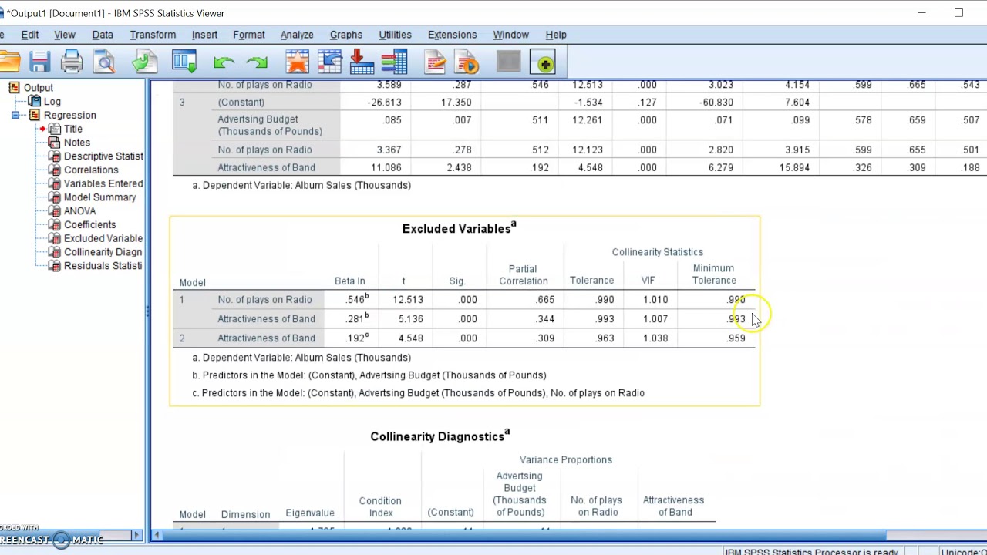Open the Analyze menu

coord(297,35)
